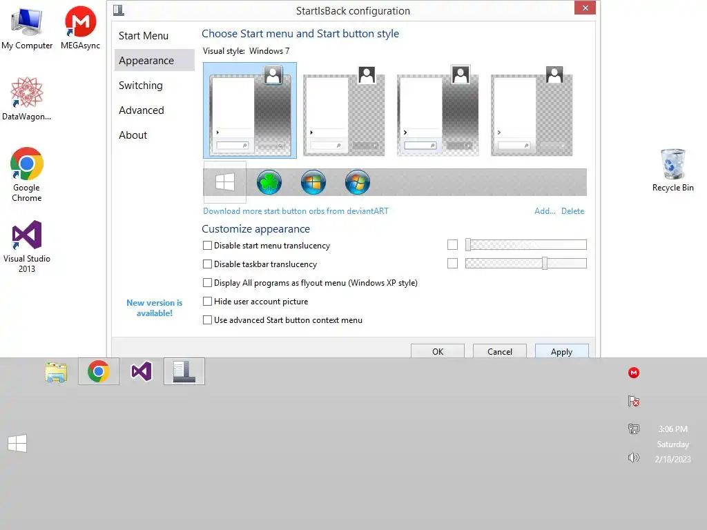Open the volume speaker tray icon
The image size is (707, 530).
[x=634, y=458]
